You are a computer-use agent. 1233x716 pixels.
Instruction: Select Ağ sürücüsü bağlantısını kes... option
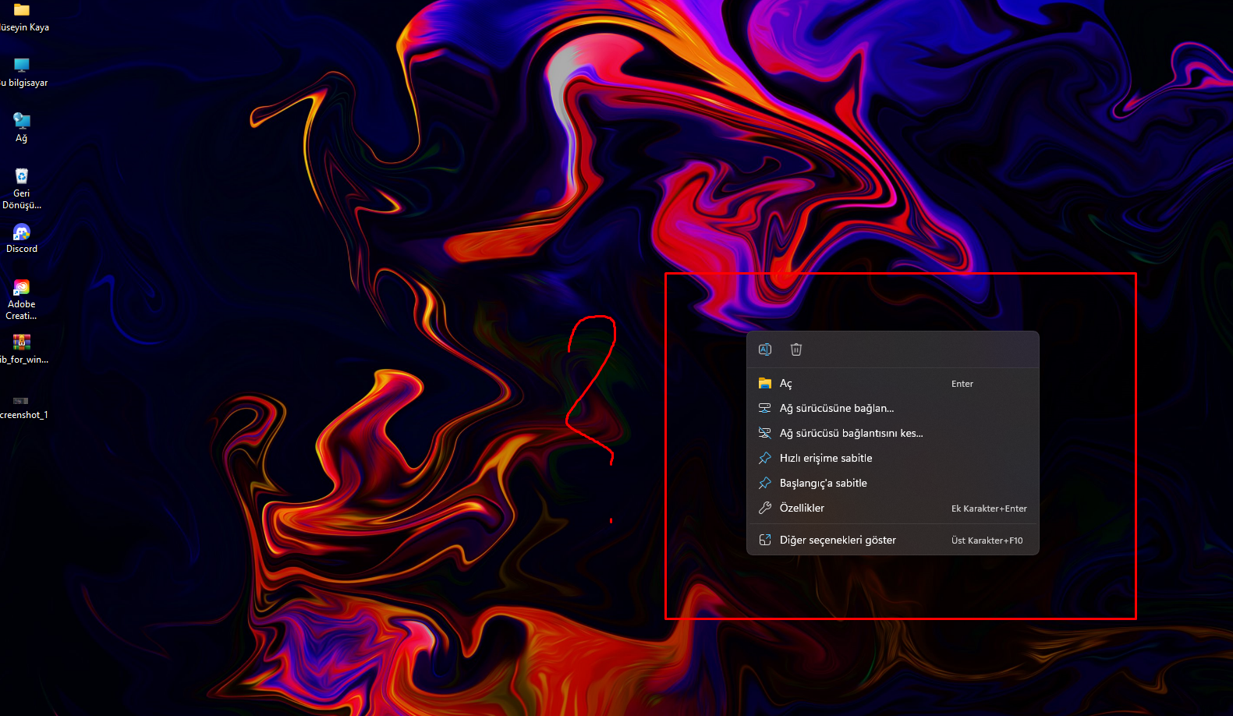(893, 434)
